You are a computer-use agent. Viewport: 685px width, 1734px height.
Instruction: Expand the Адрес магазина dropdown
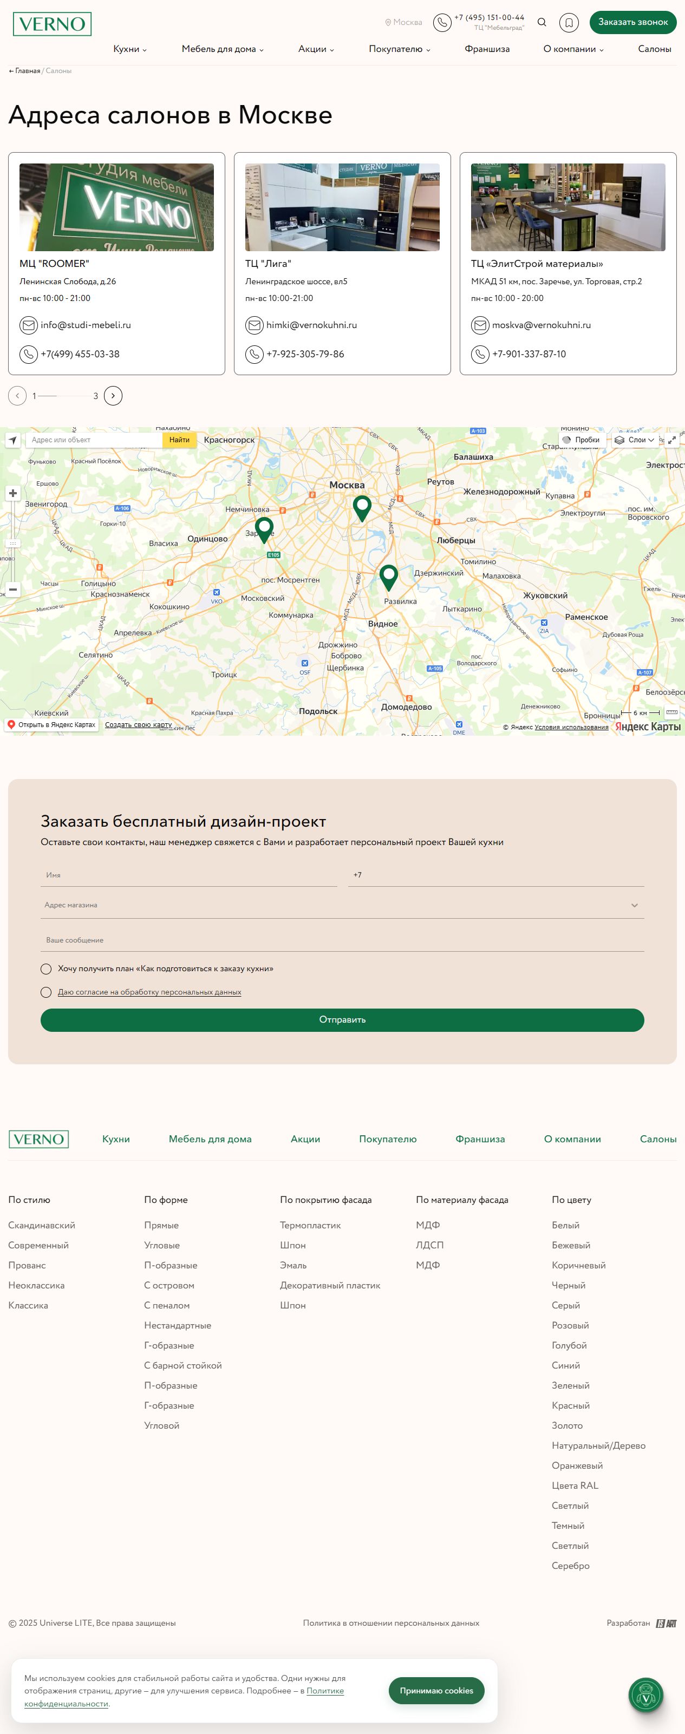pos(342,905)
